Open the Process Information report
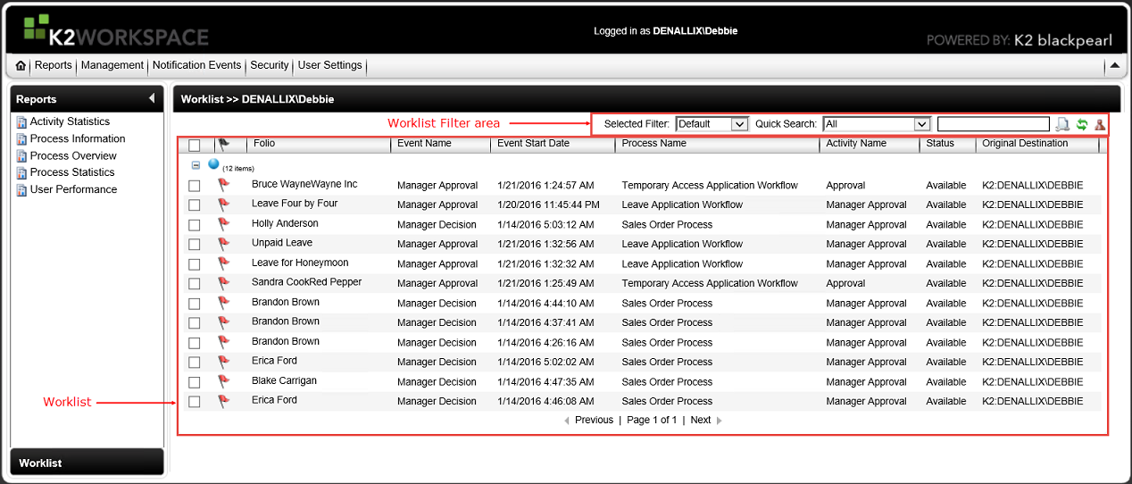The image size is (1132, 484). pos(78,138)
